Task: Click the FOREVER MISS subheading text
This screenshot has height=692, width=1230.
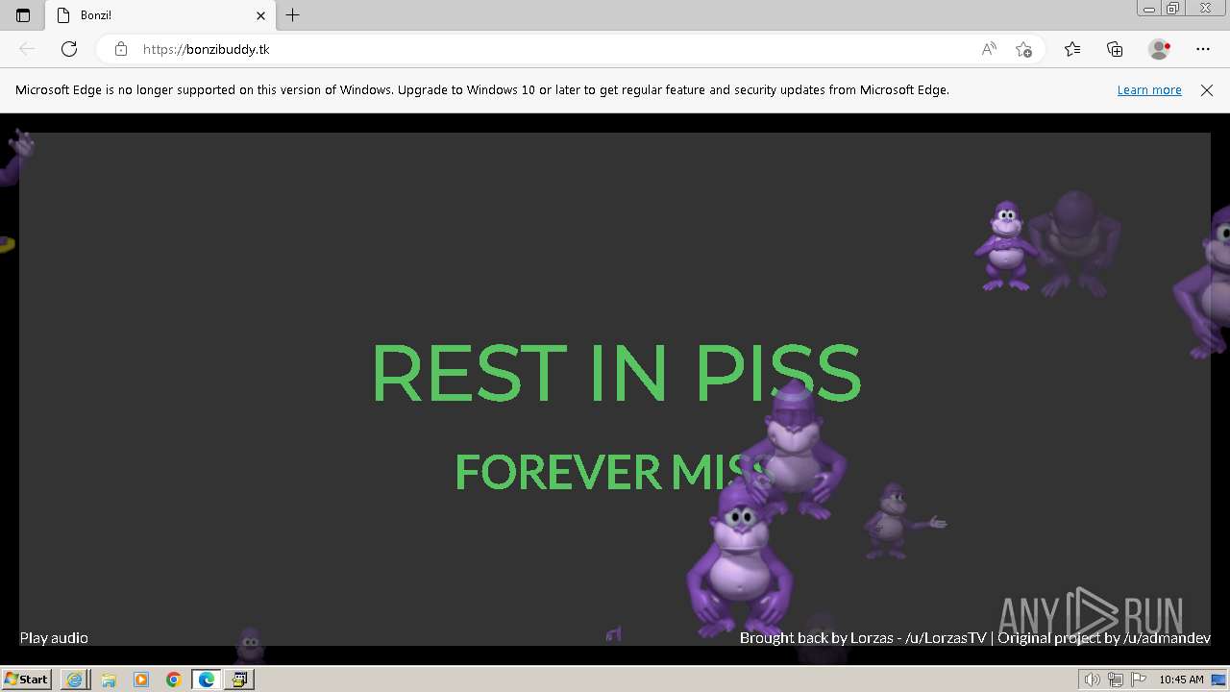Action: (615, 472)
